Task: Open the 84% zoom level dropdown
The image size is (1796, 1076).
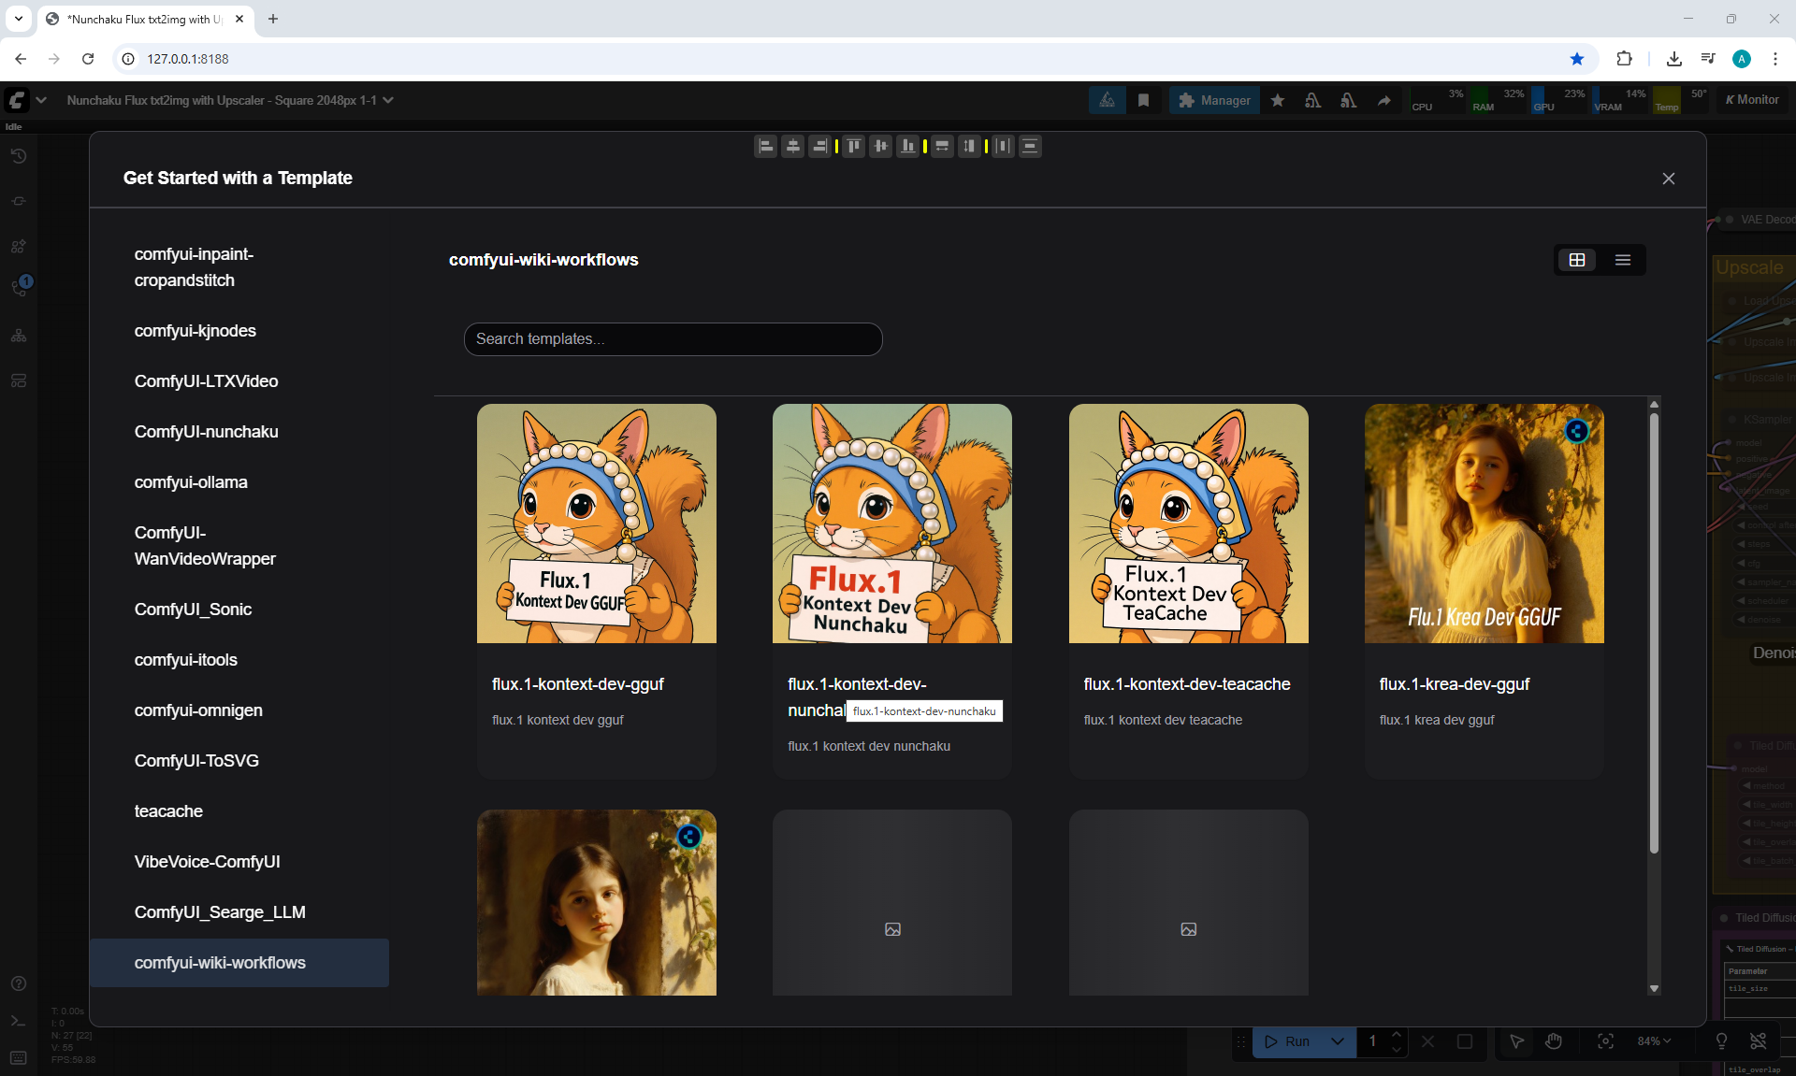Action: click(x=1654, y=1041)
